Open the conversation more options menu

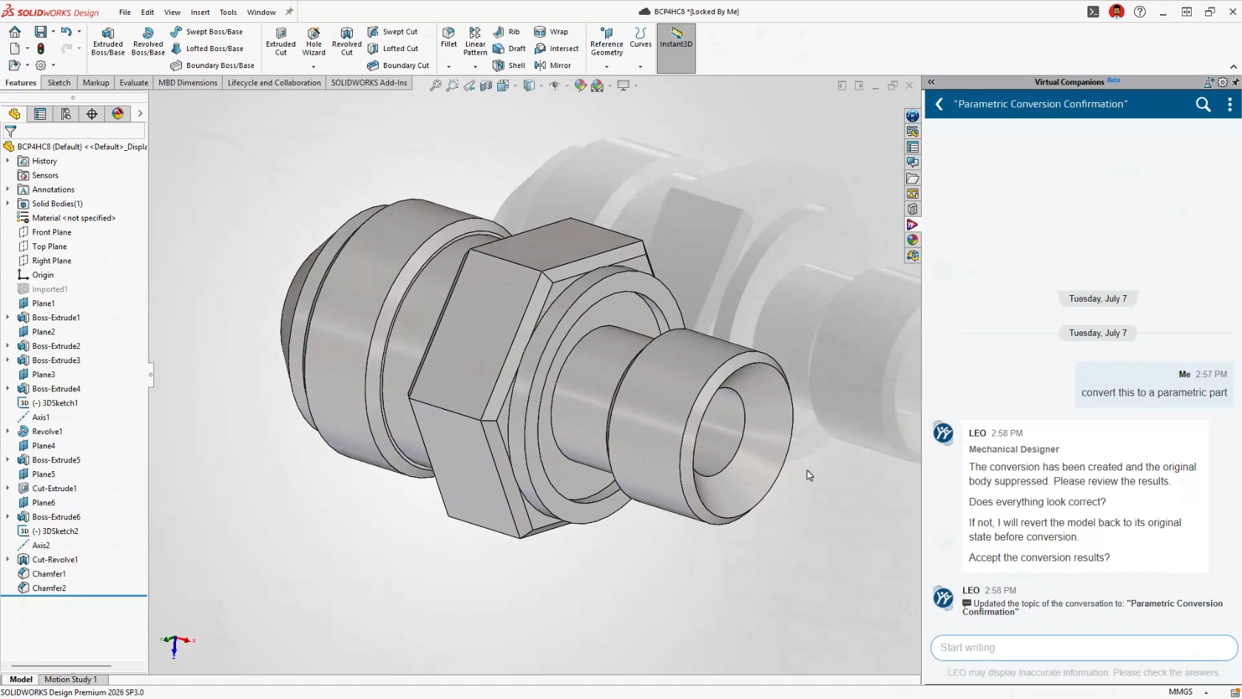pyautogui.click(x=1229, y=104)
